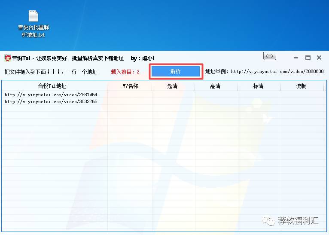This screenshot has width=329, height=235.
Task: Click the 把文件拖入到下面 instruction label
Action: click(x=51, y=72)
